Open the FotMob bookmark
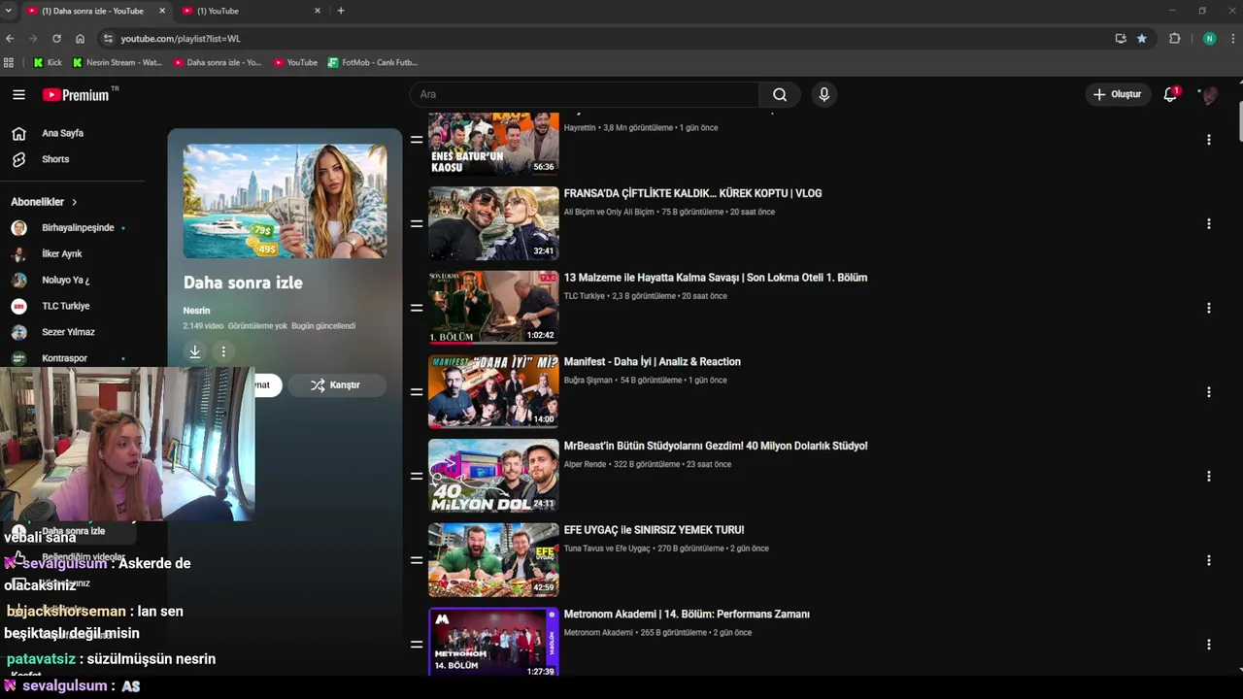Image resolution: width=1243 pixels, height=699 pixels. tap(373, 62)
